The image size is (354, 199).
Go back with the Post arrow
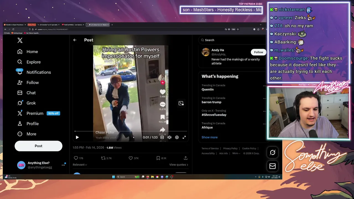pos(75,40)
